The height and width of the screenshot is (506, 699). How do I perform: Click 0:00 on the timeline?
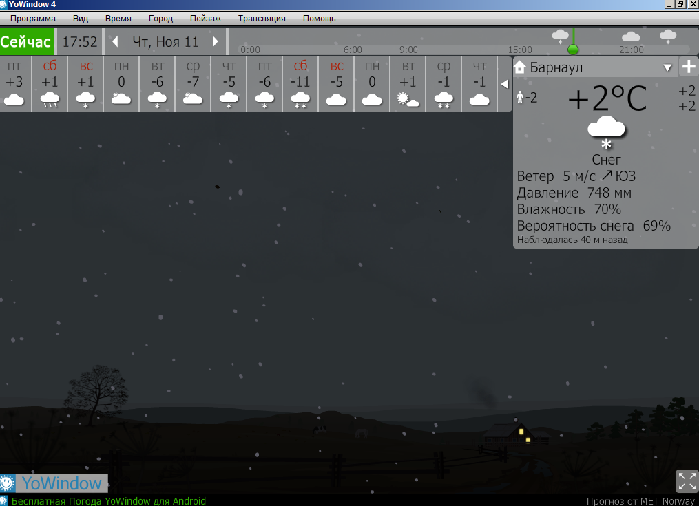tap(250, 50)
